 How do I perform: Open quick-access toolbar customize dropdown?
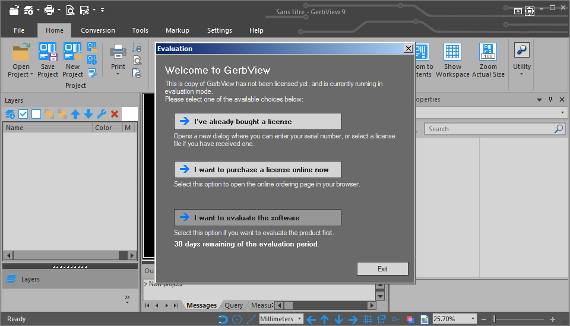[103, 10]
